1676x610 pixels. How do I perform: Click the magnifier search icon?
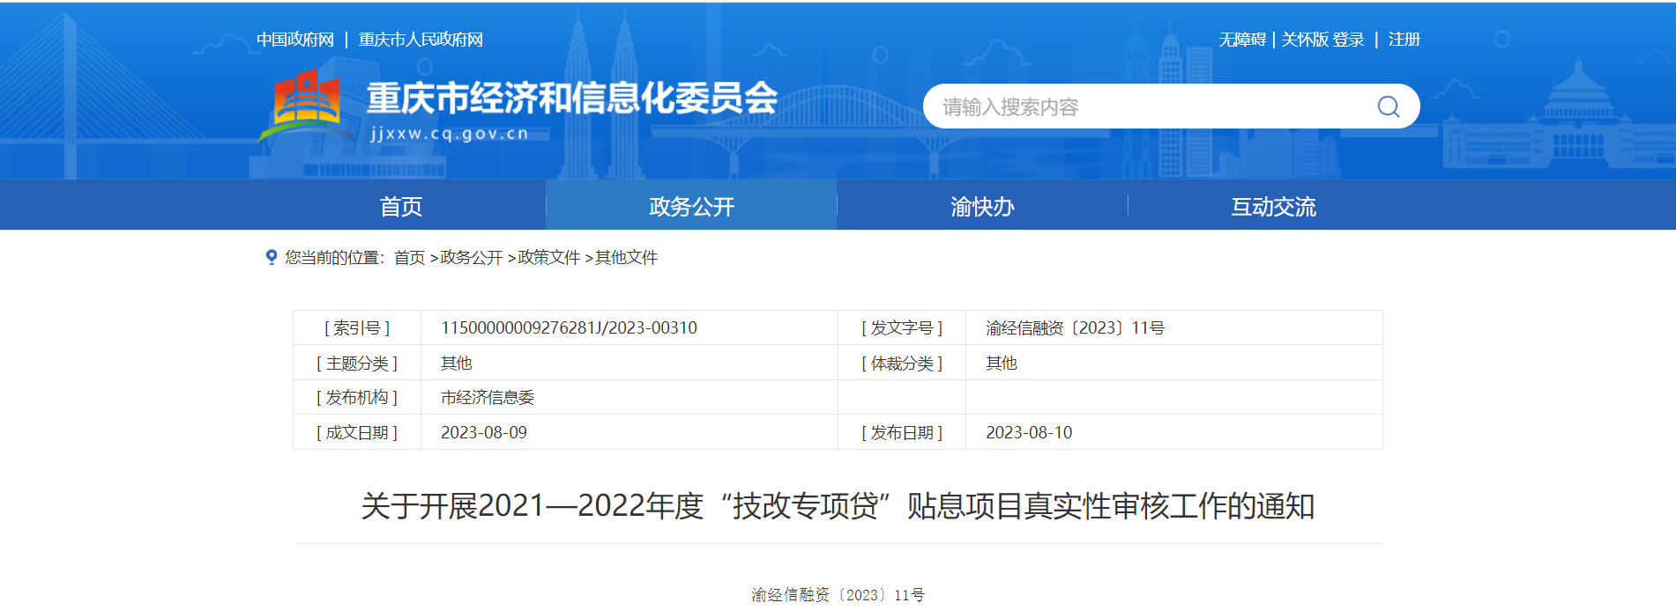coord(1388,107)
